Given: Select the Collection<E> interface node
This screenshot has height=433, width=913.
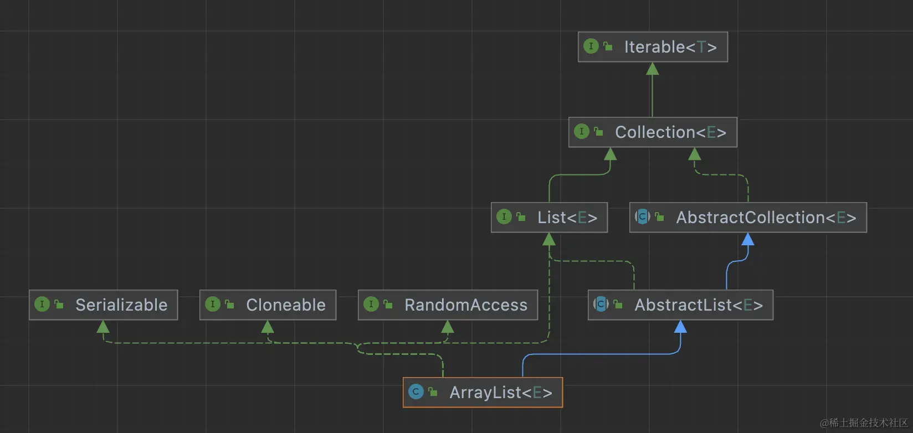Looking at the screenshot, I should click(653, 132).
